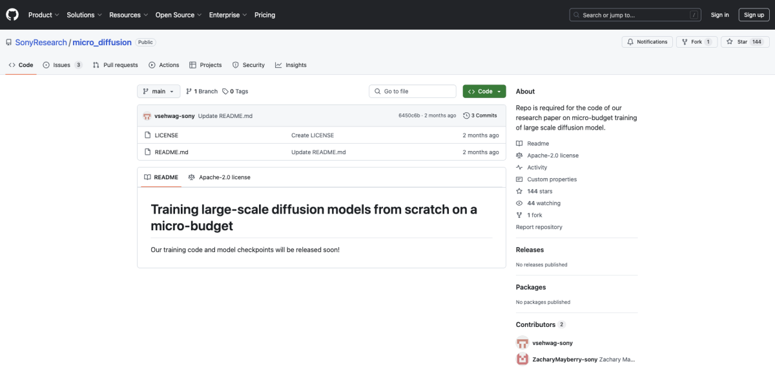Expand the green Code dropdown button

coord(484,92)
